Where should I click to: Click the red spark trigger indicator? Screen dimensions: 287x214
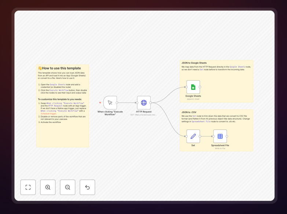[x=100, y=103]
